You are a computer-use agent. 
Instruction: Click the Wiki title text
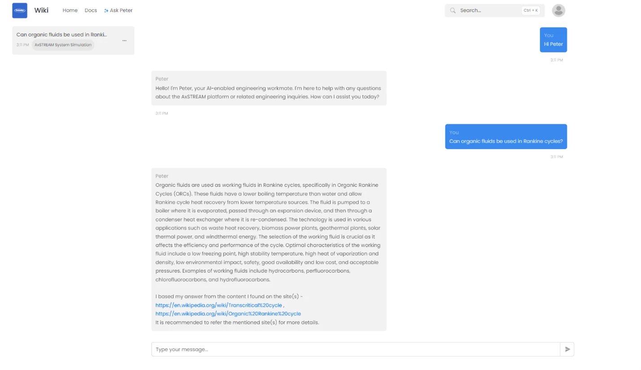(41, 10)
